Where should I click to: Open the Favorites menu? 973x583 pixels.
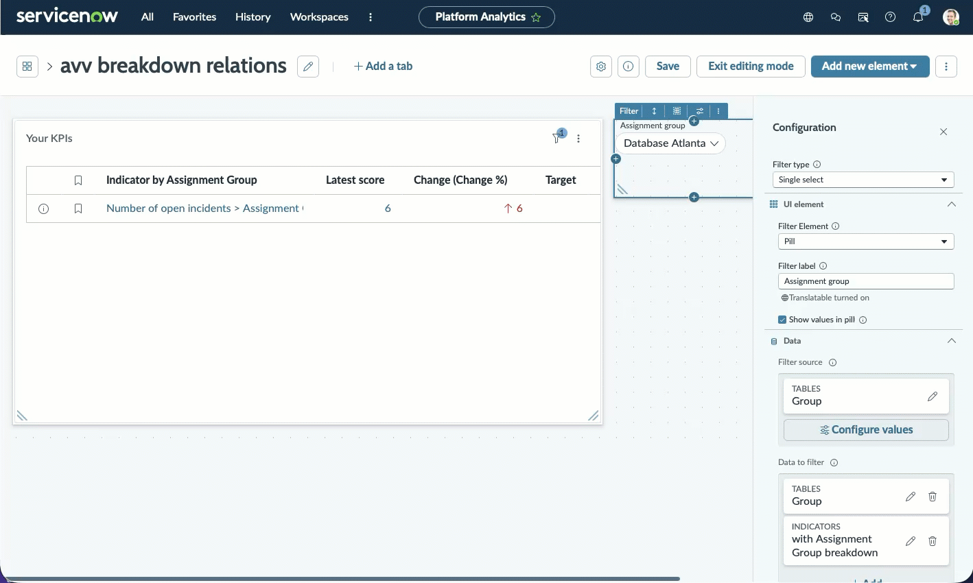pos(195,17)
